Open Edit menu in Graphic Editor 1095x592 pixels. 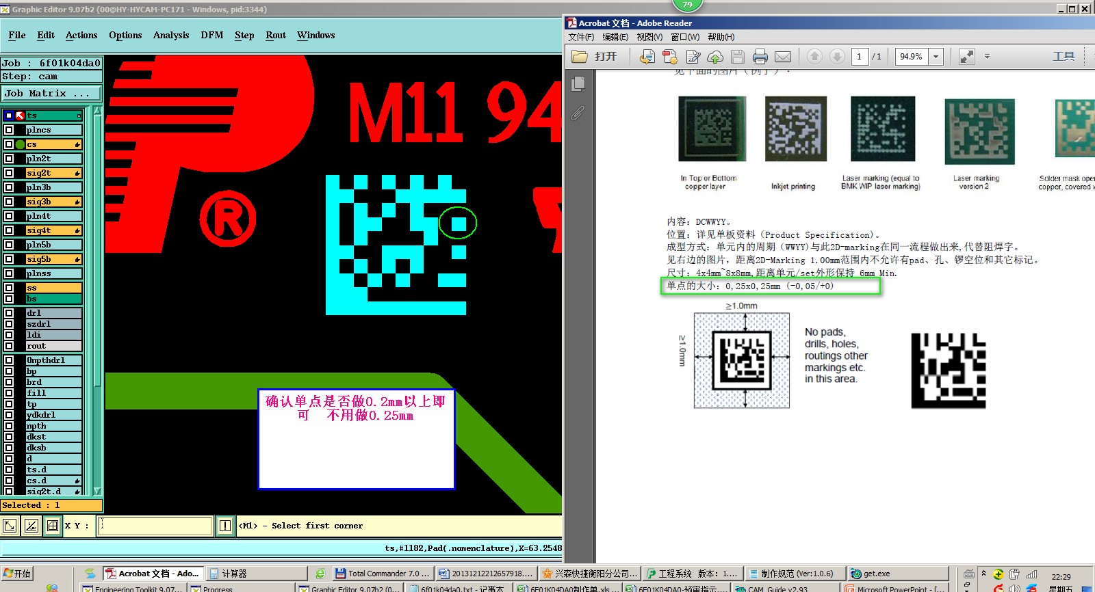(x=46, y=35)
